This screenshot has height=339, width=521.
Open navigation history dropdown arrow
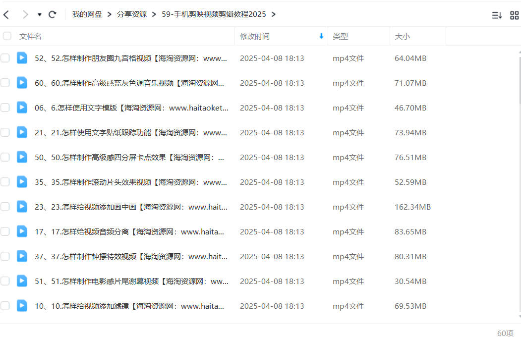point(40,15)
